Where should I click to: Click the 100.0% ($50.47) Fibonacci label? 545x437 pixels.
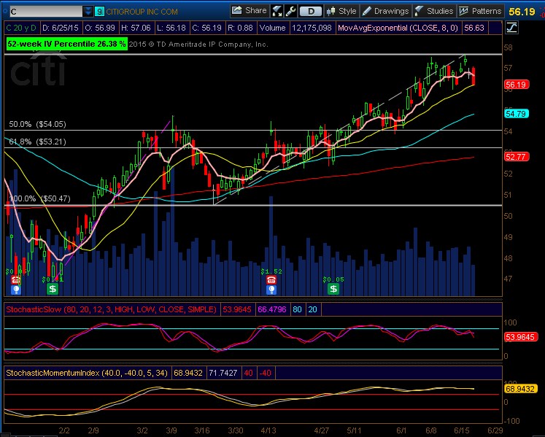pos(39,198)
